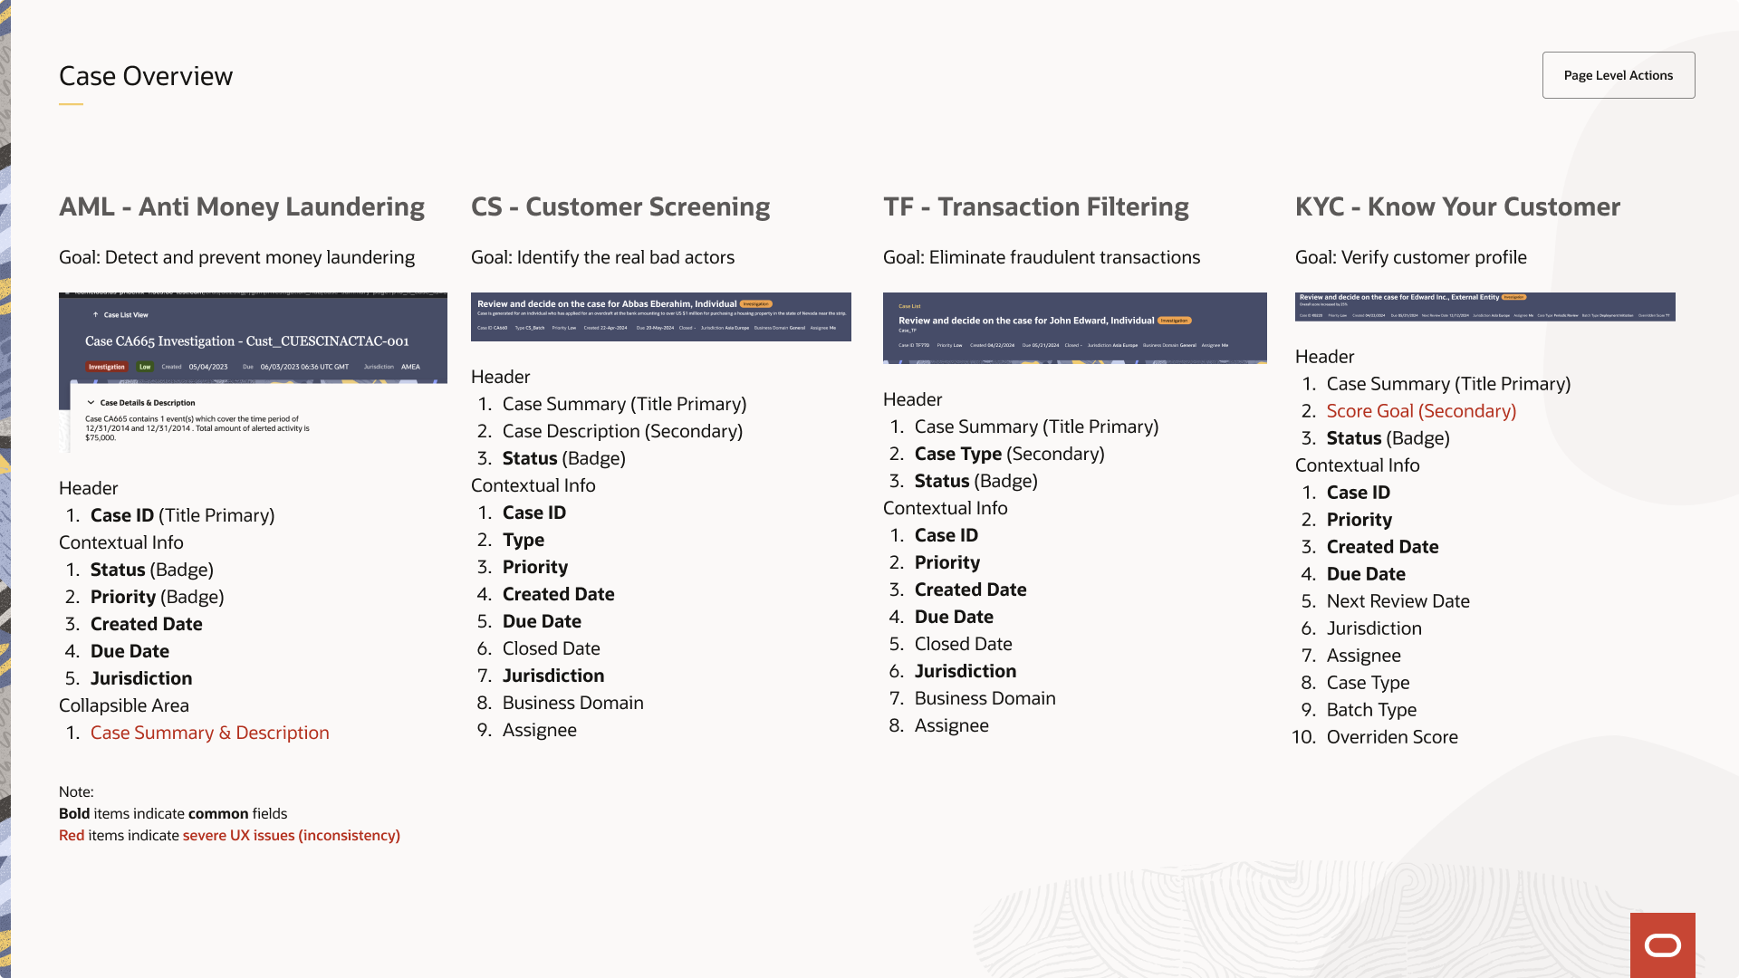Open the Transaction Filtering header screenshot

[x=1075, y=328]
